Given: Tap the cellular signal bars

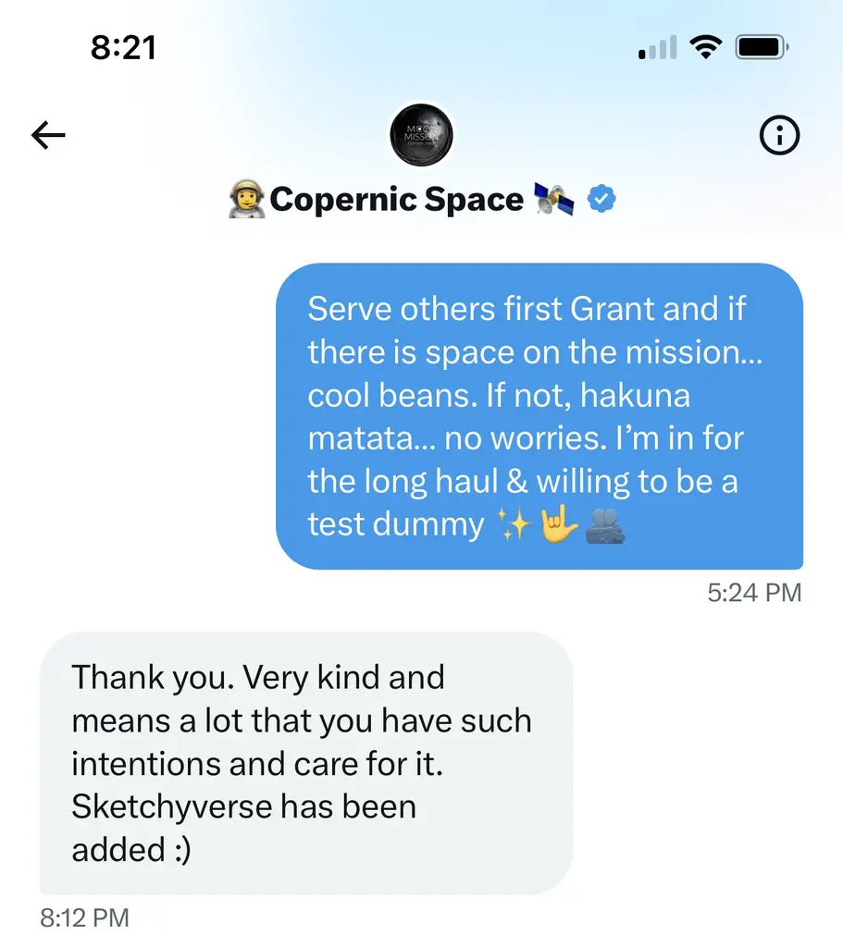Looking at the screenshot, I should click(658, 47).
